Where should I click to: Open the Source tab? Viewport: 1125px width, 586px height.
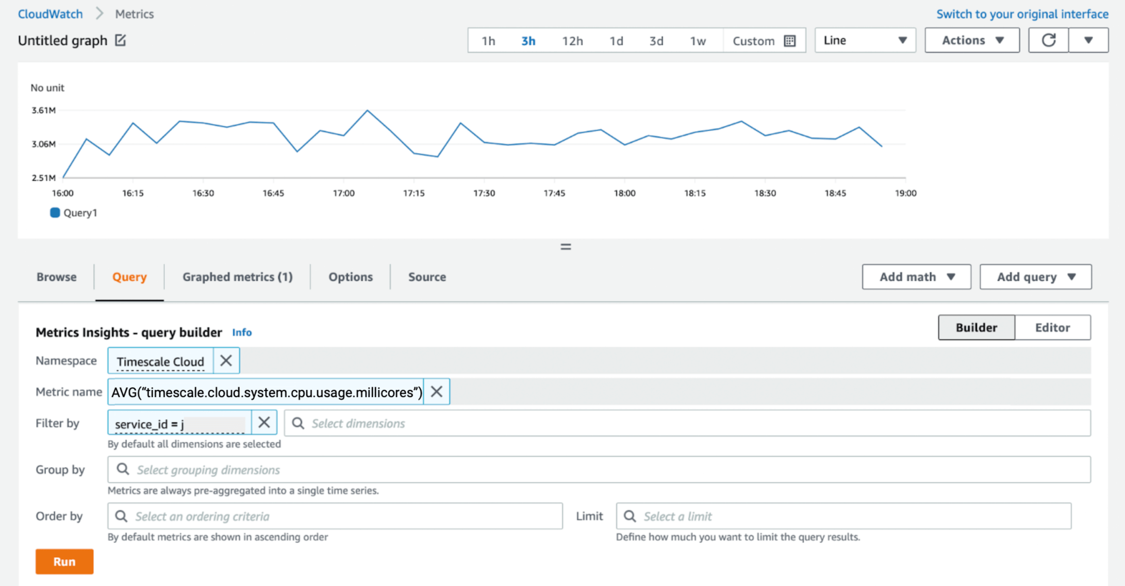pos(427,277)
